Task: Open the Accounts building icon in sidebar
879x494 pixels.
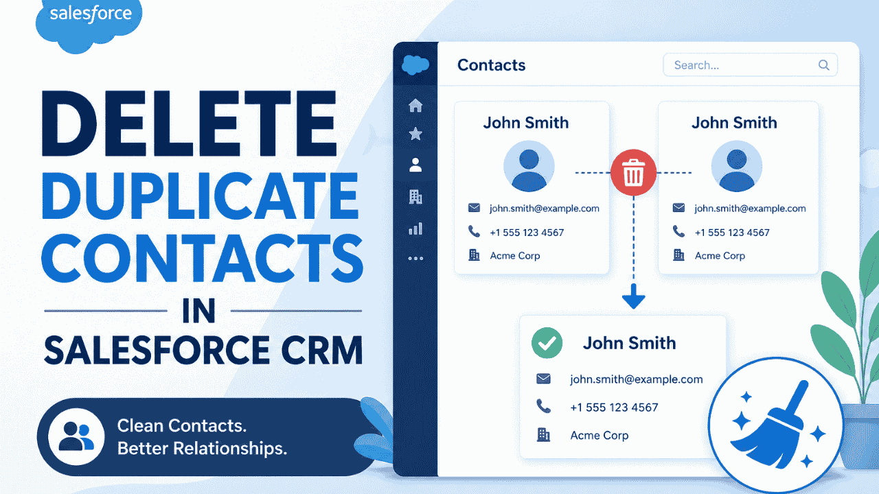Action: point(415,197)
